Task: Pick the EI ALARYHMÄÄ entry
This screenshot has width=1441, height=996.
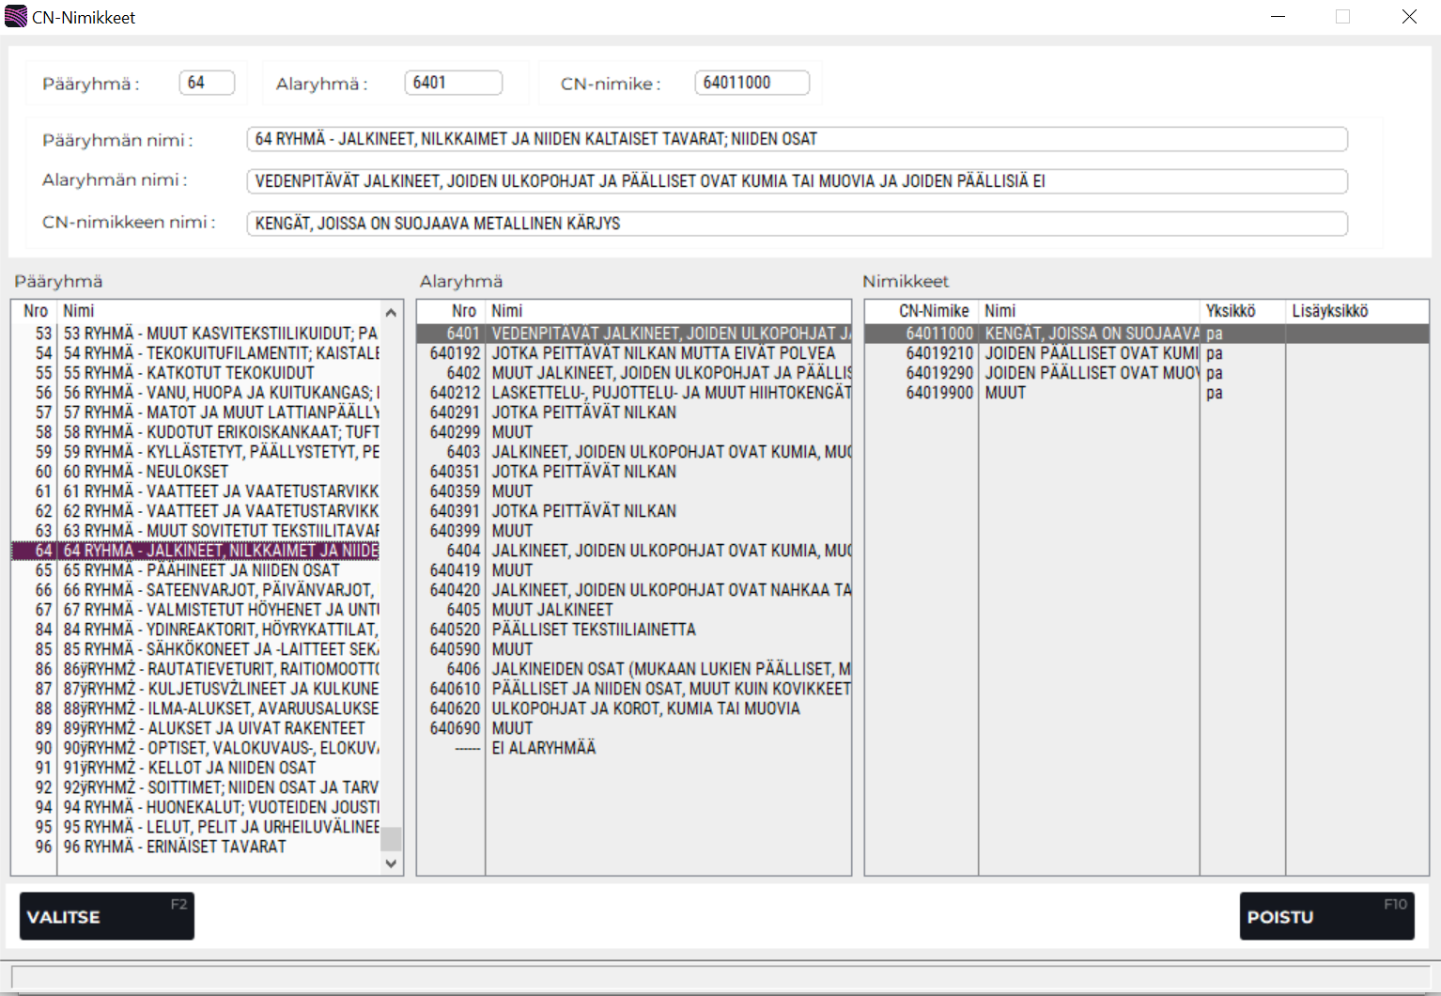Action: [x=543, y=748]
